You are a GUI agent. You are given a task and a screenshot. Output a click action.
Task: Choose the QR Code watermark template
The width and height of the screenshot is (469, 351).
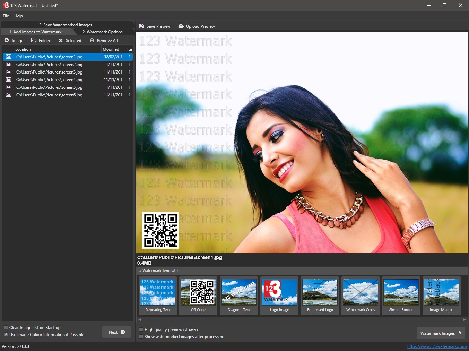(198, 296)
